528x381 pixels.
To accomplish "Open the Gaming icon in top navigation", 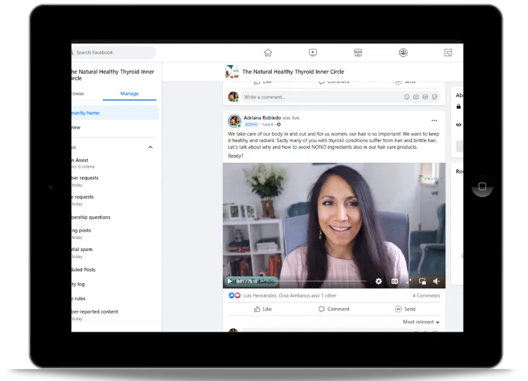I will (x=448, y=52).
